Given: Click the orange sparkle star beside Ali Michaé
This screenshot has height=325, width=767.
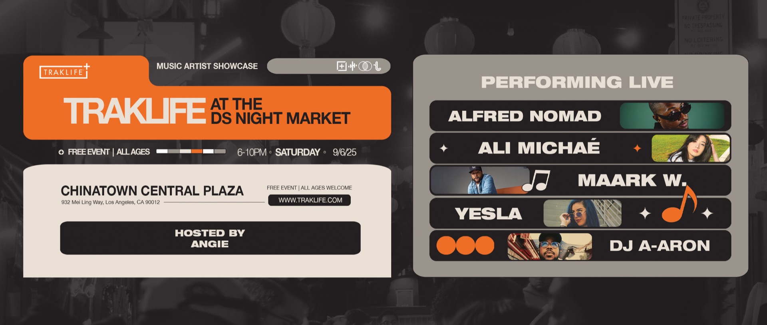Looking at the screenshot, I should (x=637, y=149).
